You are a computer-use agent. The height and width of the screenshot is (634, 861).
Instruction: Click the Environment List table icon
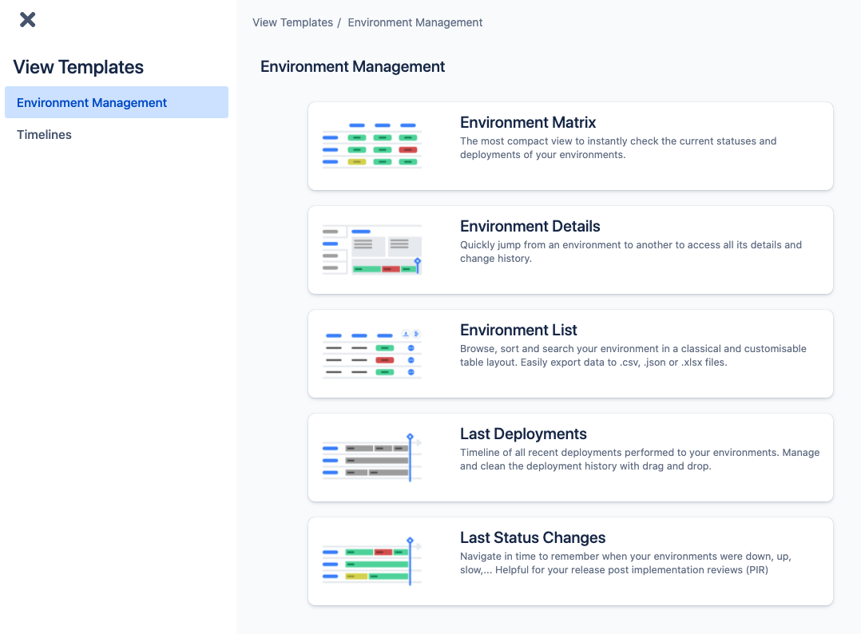click(371, 354)
